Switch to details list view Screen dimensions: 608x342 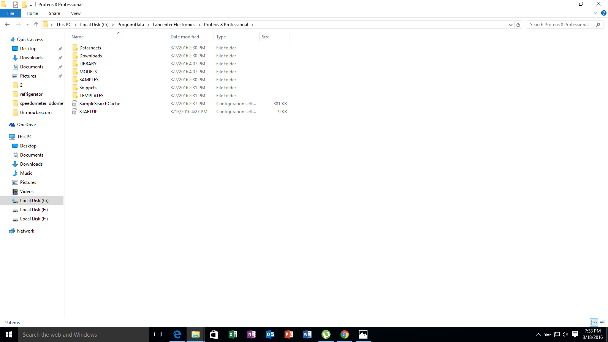click(x=594, y=322)
